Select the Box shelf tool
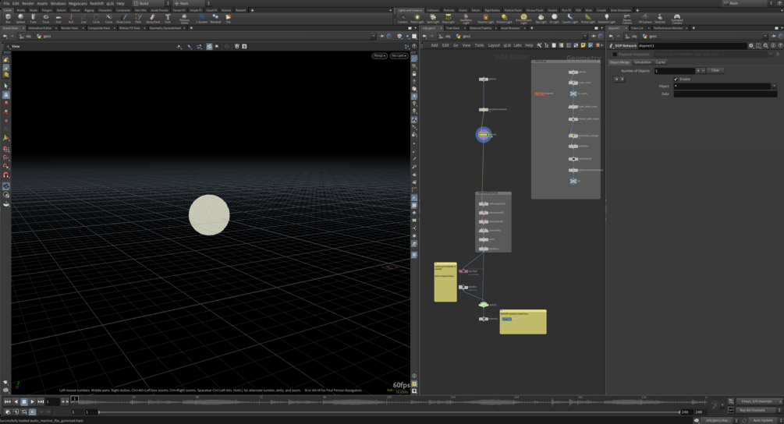This screenshot has height=424, width=784. click(x=8, y=19)
